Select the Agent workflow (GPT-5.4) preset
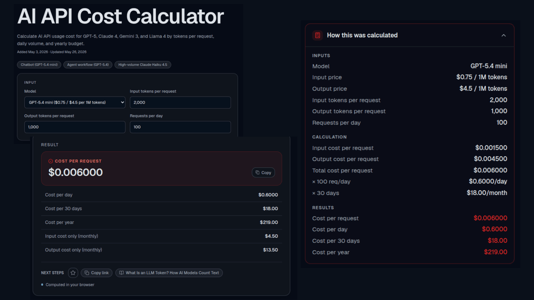This screenshot has height=300, width=534. [x=88, y=65]
